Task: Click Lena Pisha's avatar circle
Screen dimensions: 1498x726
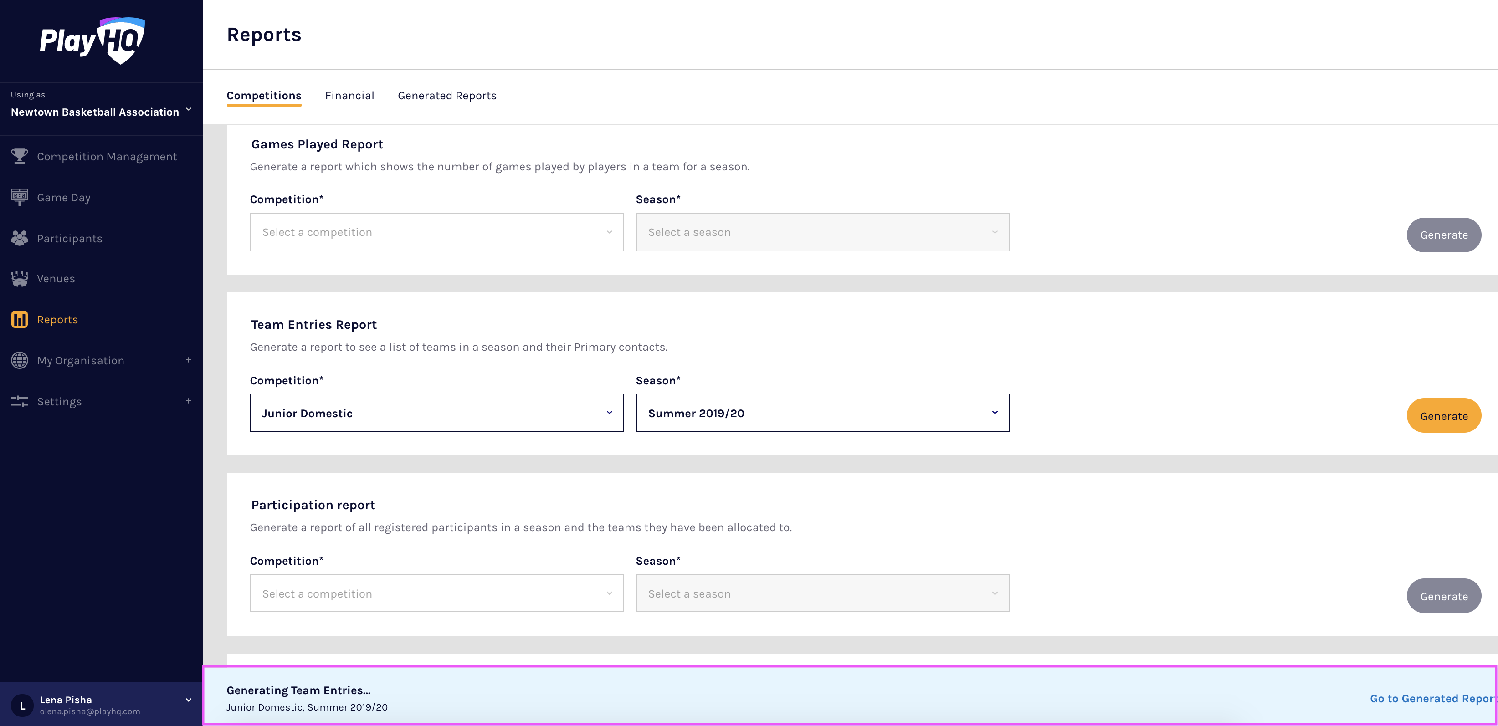Action: 22,706
